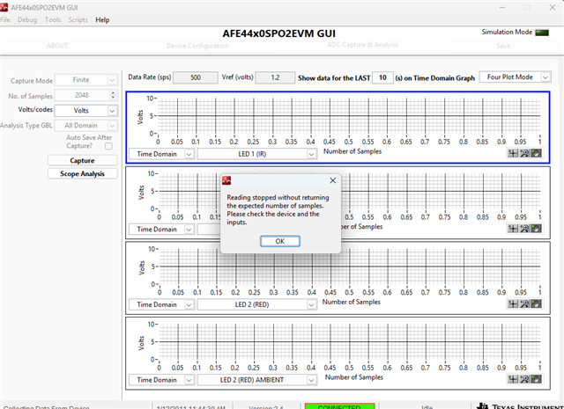Click the Capture button

[x=82, y=160]
